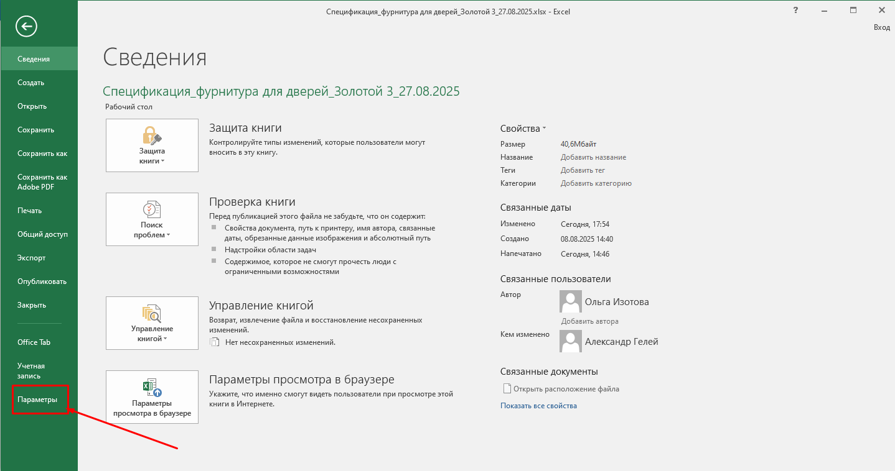Image resolution: width=895 pixels, height=471 pixels.
Task: Open the Печать menu item
Action: coord(30,211)
